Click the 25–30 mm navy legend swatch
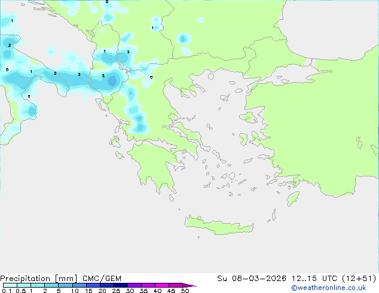379x293 pixels. [x=121, y=285]
